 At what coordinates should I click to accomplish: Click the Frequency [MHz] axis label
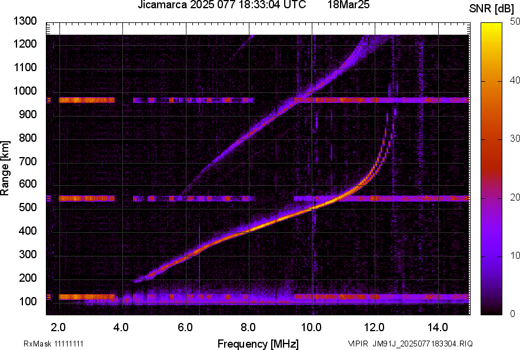point(258,344)
